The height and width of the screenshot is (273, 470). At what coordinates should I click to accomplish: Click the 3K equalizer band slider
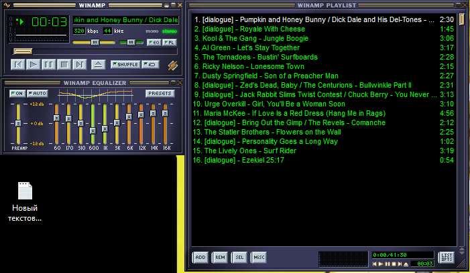117,122
